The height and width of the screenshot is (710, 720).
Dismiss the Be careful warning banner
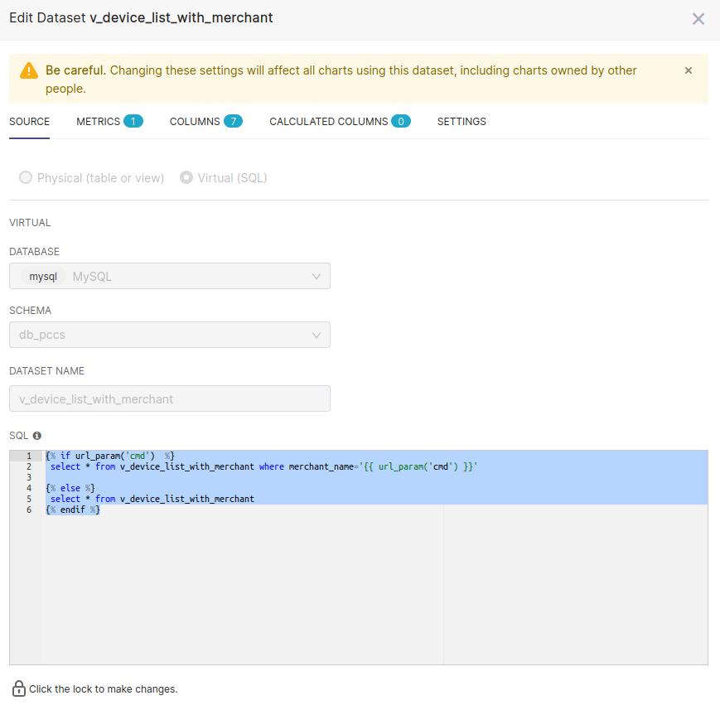pos(688,71)
